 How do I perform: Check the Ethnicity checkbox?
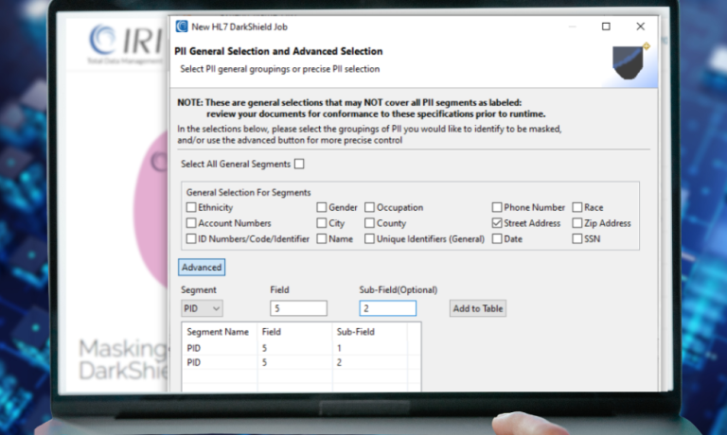pyautogui.click(x=192, y=207)
